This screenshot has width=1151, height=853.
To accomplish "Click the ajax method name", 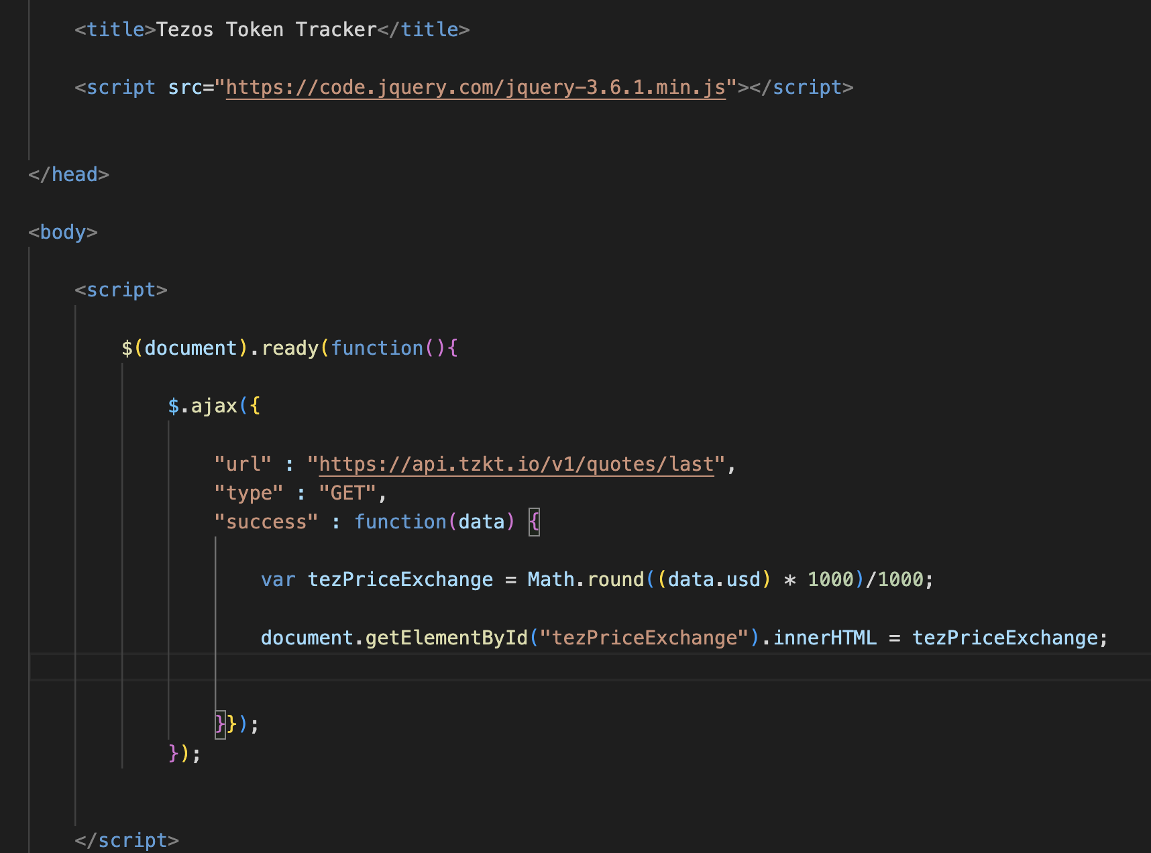I will click(214, 406).
